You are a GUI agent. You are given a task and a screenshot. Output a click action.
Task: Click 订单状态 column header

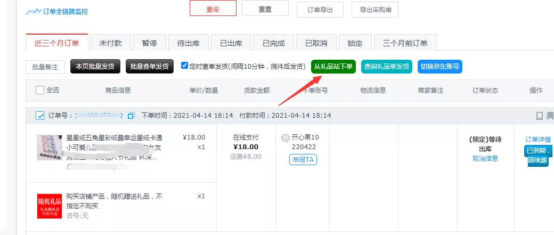click(x=485, y=91)
